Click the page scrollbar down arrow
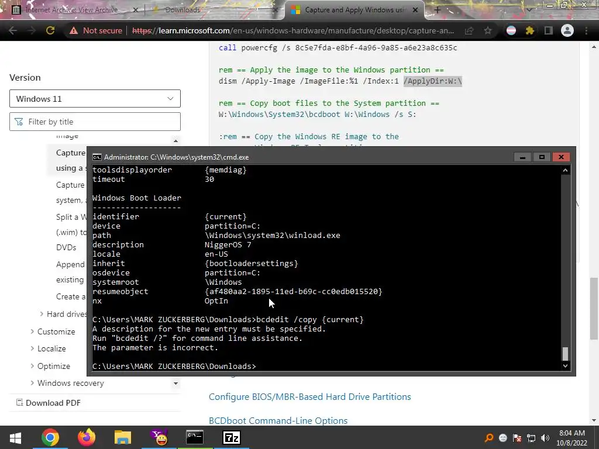This screenshot has width=599, height=449. tap(594, 420)
